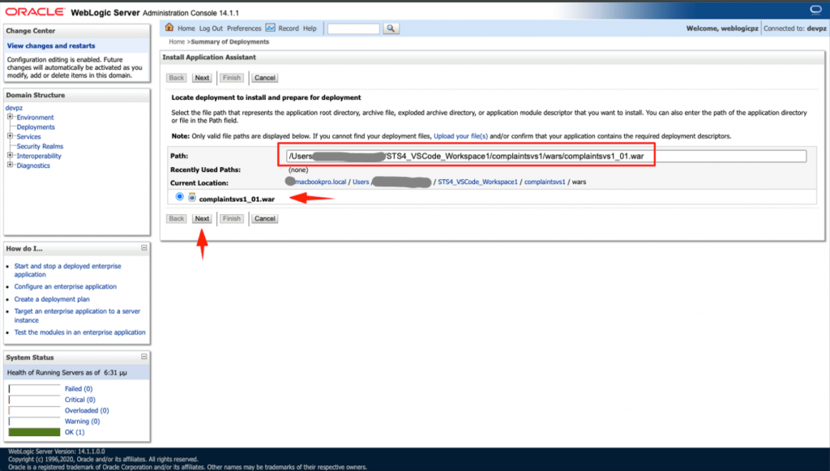Viewport: 830px width, 471px height.
Task: Open Configure an enterprise application help link
Action: [65, 287]
